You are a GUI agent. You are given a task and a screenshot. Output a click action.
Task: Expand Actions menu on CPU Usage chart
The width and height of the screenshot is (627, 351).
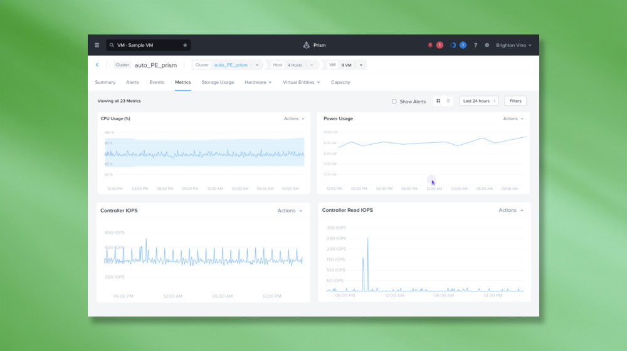pos(293,118)
